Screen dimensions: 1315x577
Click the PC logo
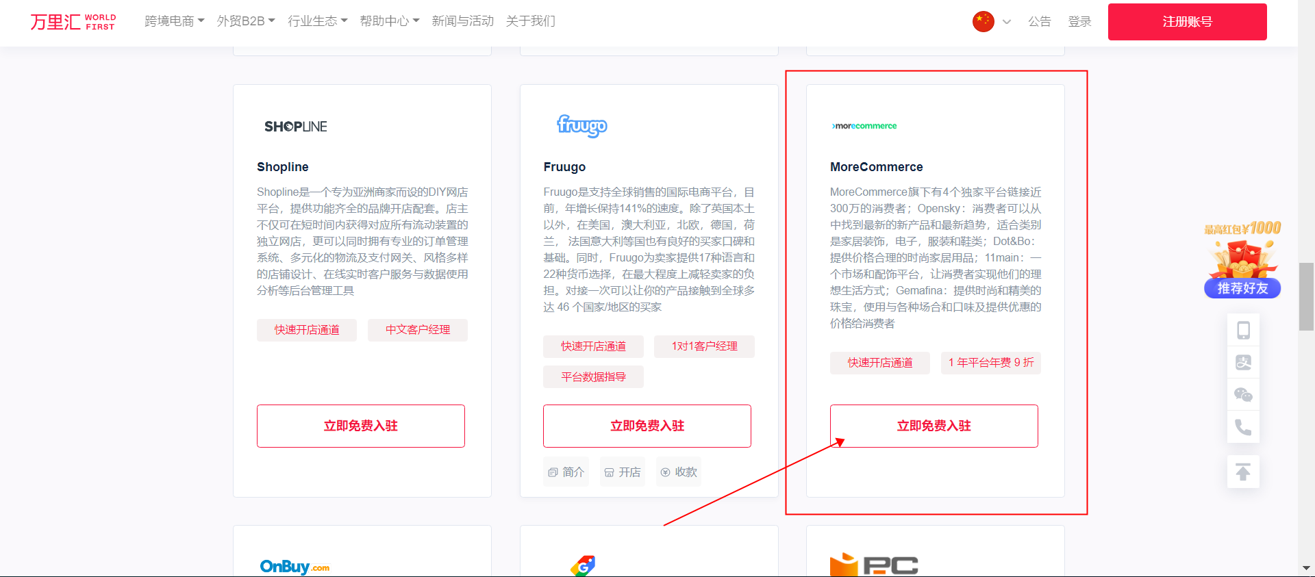pyautogui.click(x=874, y=565)
